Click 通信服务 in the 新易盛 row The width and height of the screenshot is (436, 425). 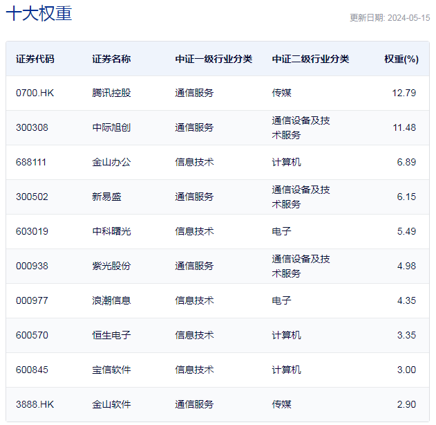click(194, 197)
